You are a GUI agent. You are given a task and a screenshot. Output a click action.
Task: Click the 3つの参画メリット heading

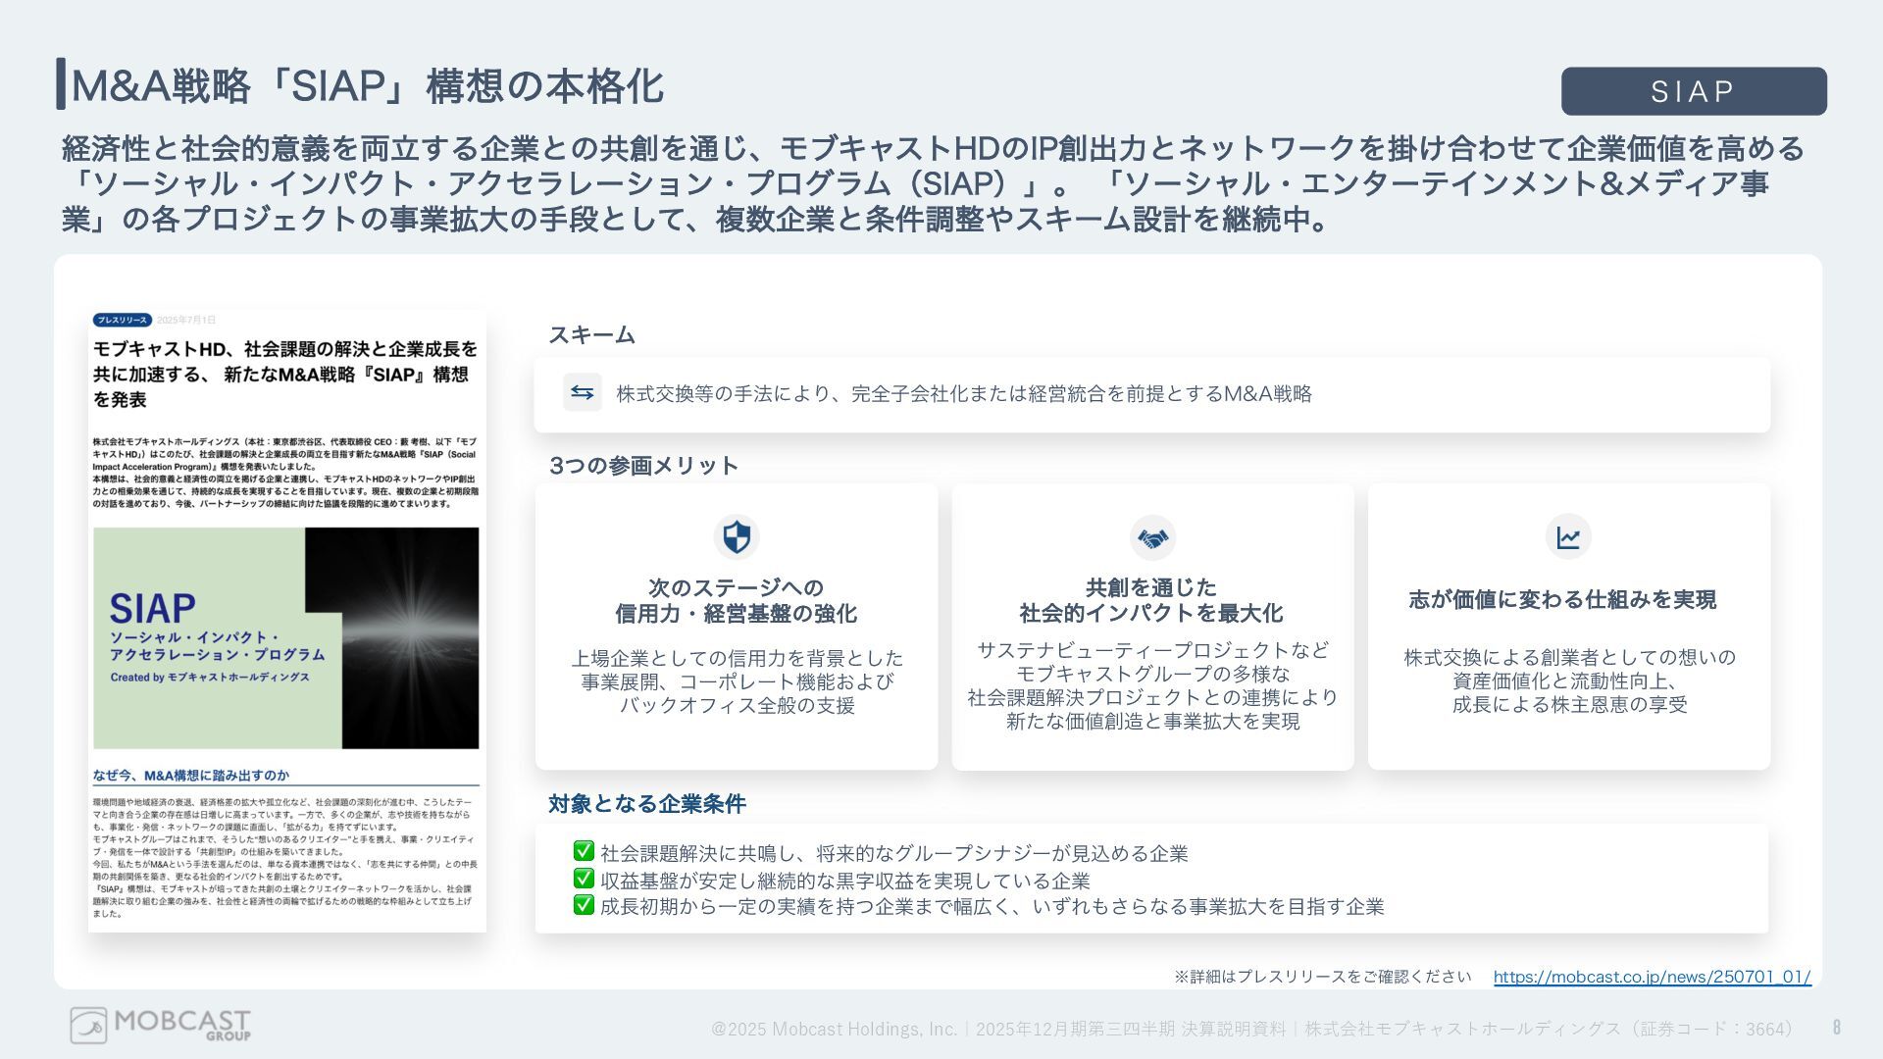[x=643, y=466]
